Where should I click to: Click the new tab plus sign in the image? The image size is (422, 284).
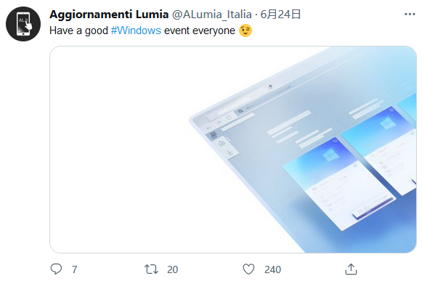tap(270, 86)
